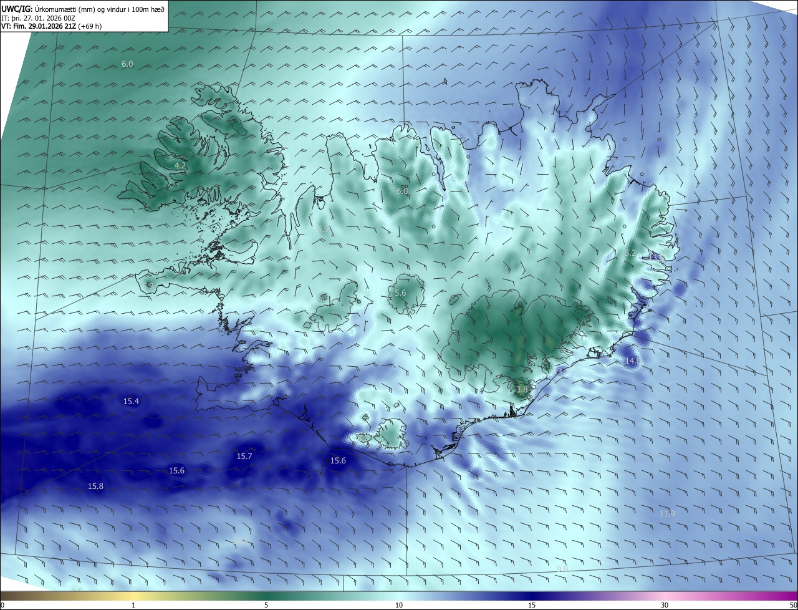Click the 30 tick on the color scale
Screen dimensions: 798x610
click(x=665, y=605)
